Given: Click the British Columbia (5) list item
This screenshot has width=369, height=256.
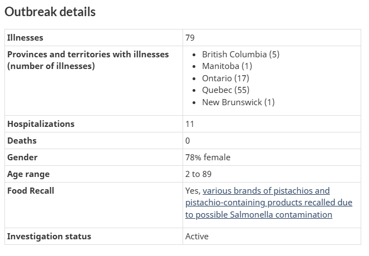Looking at the screenshot, I should point(240,55).
